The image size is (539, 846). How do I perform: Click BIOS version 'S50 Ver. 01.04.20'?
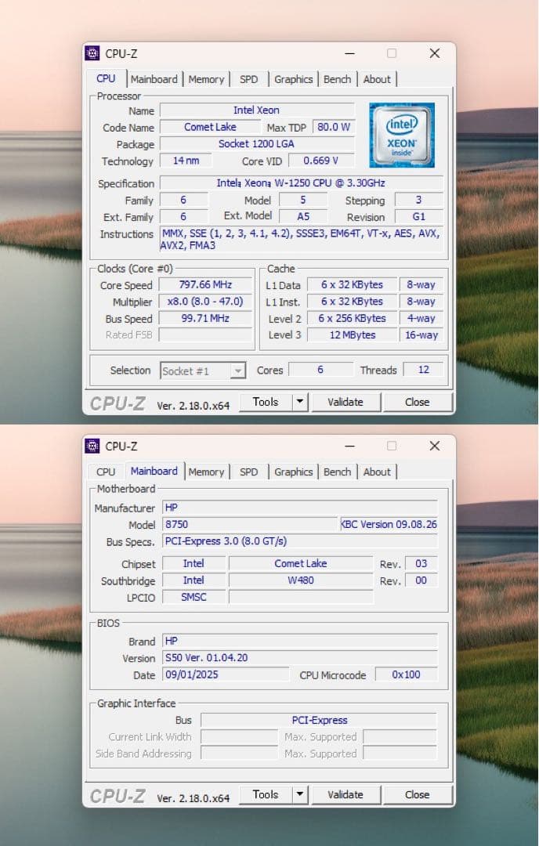[300, 658]
